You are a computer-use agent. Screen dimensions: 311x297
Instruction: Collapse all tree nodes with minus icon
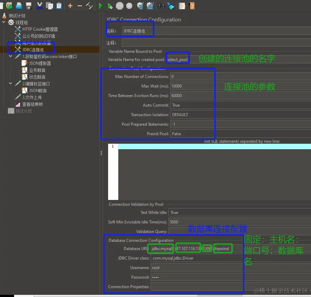pyautogui.click(x=80, y=6)
